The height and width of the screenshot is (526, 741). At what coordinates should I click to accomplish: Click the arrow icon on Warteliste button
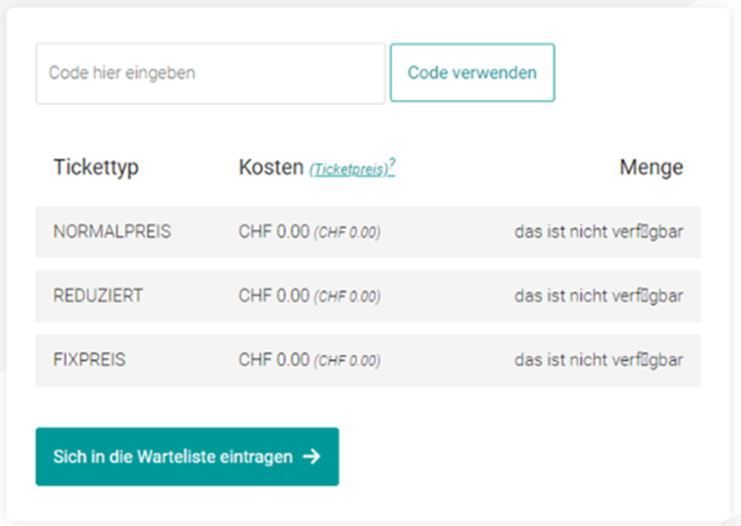[x=312, y=456]
